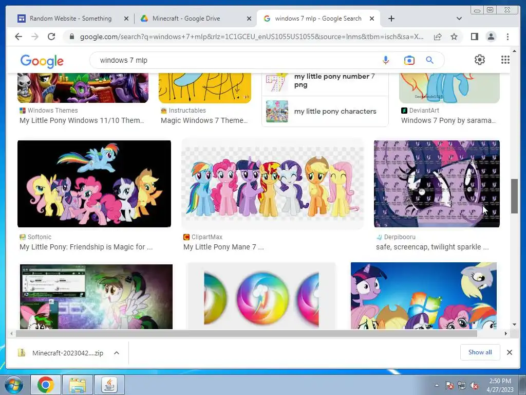Open a new tab with the plus button
The height and width of the screenshot is (395, 526).
391,19
